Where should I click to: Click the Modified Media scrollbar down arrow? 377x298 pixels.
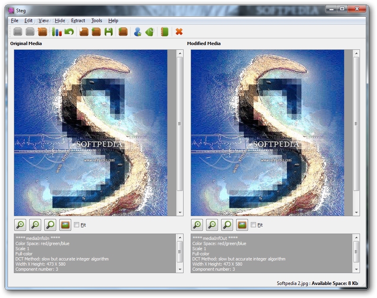coord(356,213)
